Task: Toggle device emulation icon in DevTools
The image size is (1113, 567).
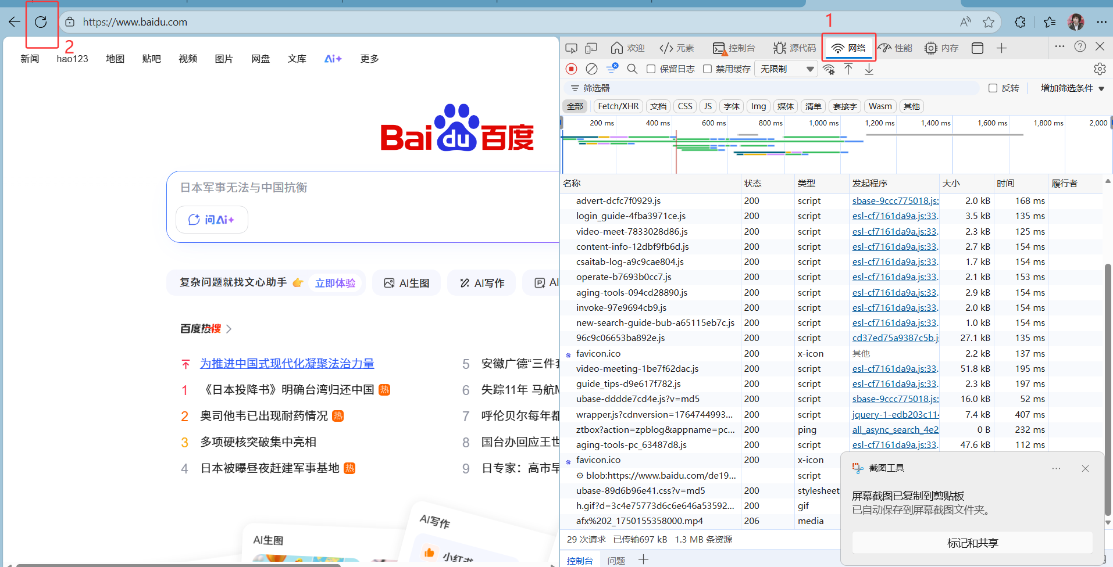Action: point(591,48)
